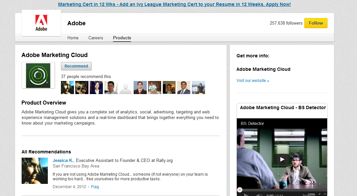This screenshot has width=357, height=196.
Task: Play the BS Detector video
Action: [282, 159]
